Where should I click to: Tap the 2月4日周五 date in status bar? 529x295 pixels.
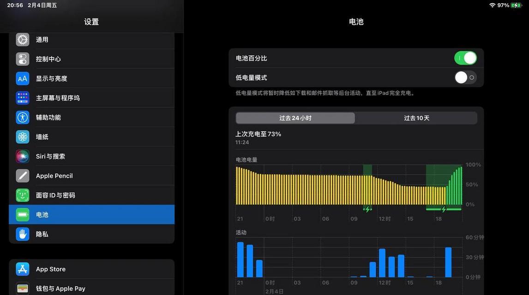pos(42,6)
